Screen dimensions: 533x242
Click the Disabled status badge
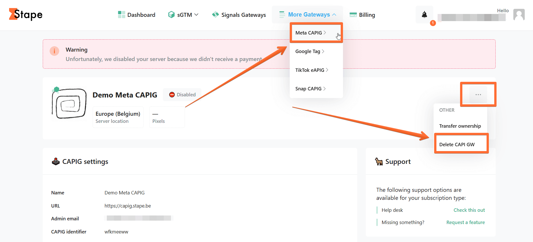click(182, 95)
